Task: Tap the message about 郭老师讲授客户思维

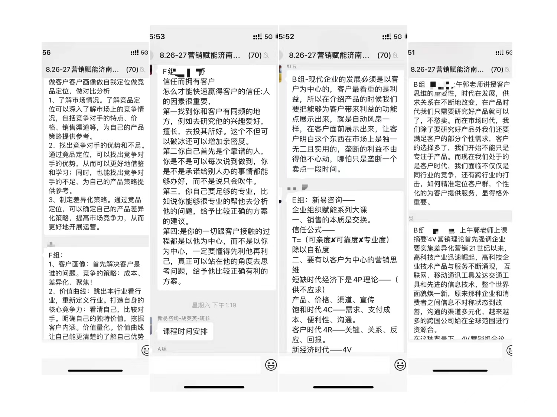Action: point(461,143)
